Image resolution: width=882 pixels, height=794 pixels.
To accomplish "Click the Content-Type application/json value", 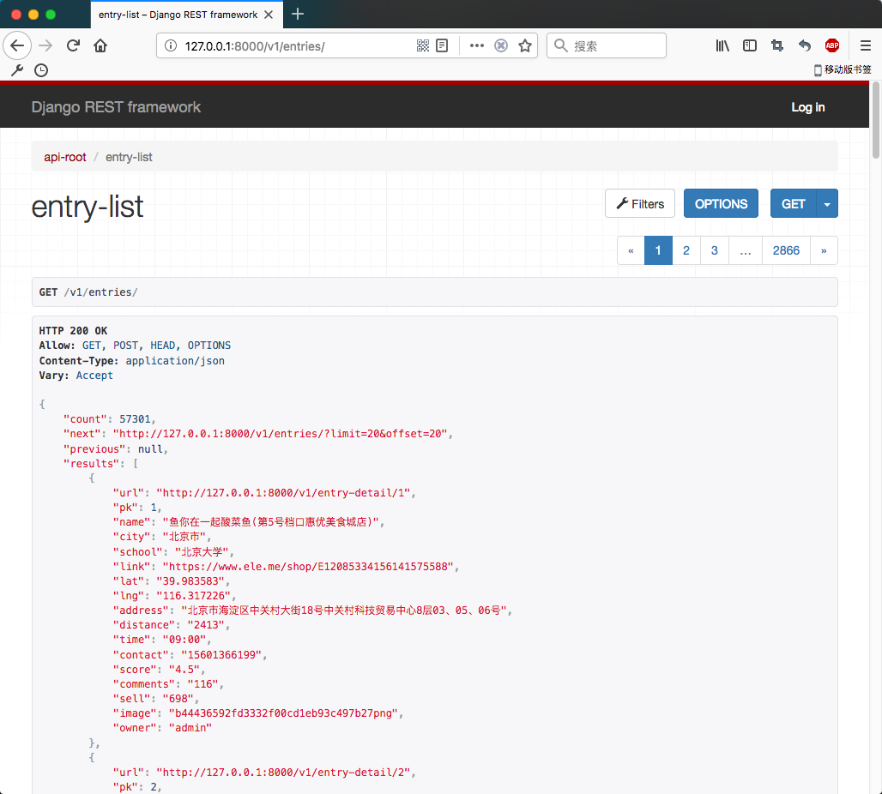I will click(x=175, y=360).
